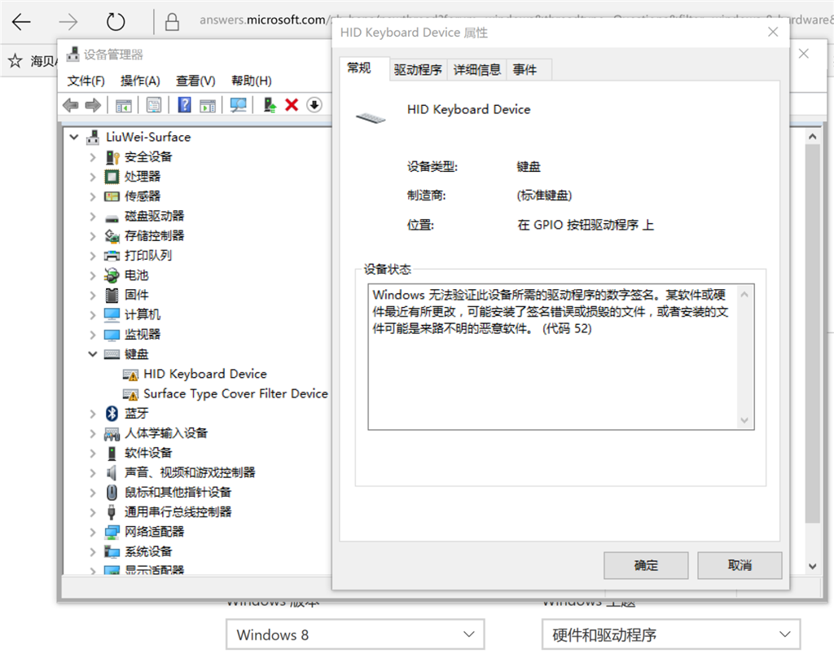The height and width of the screenshot is (654, 834).
Task: Expand the 通用串行总线控制器 category
Action: 93,512
